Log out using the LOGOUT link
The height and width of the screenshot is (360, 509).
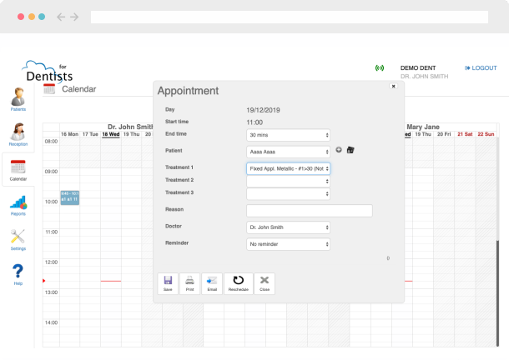click(x=481, y=68)
